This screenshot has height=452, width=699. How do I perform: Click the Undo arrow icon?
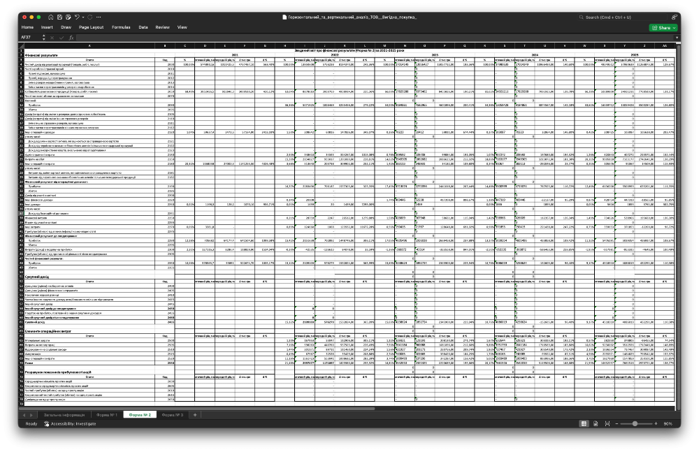(x=77, y=17)
